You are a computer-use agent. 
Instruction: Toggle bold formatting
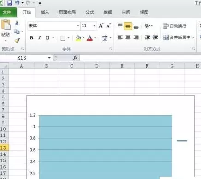tap(31, 38)
